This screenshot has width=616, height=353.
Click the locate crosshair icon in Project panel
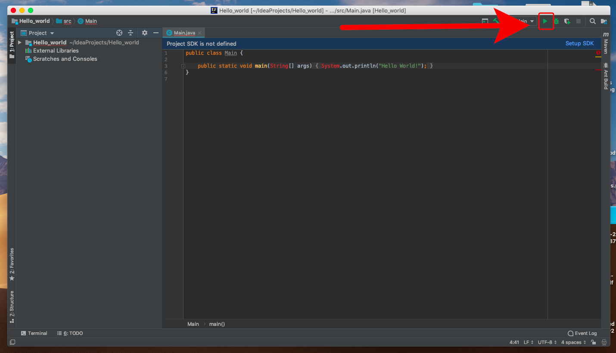pos(119,33)
